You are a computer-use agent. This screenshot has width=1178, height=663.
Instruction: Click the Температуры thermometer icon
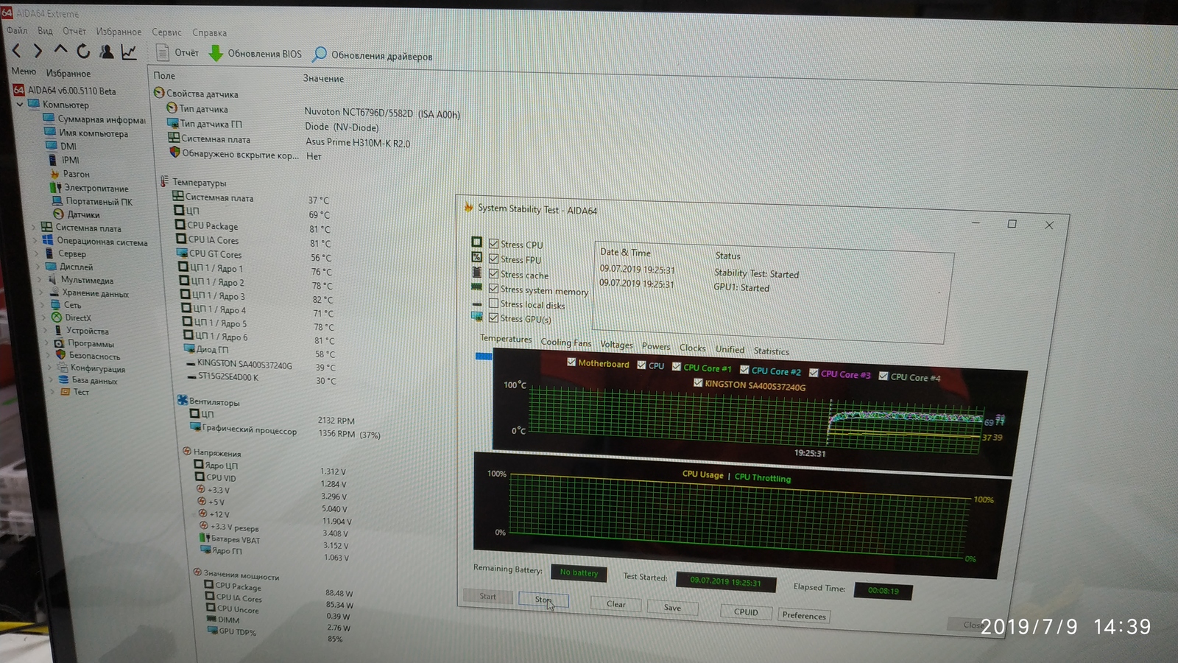click(x=164, y=181)
